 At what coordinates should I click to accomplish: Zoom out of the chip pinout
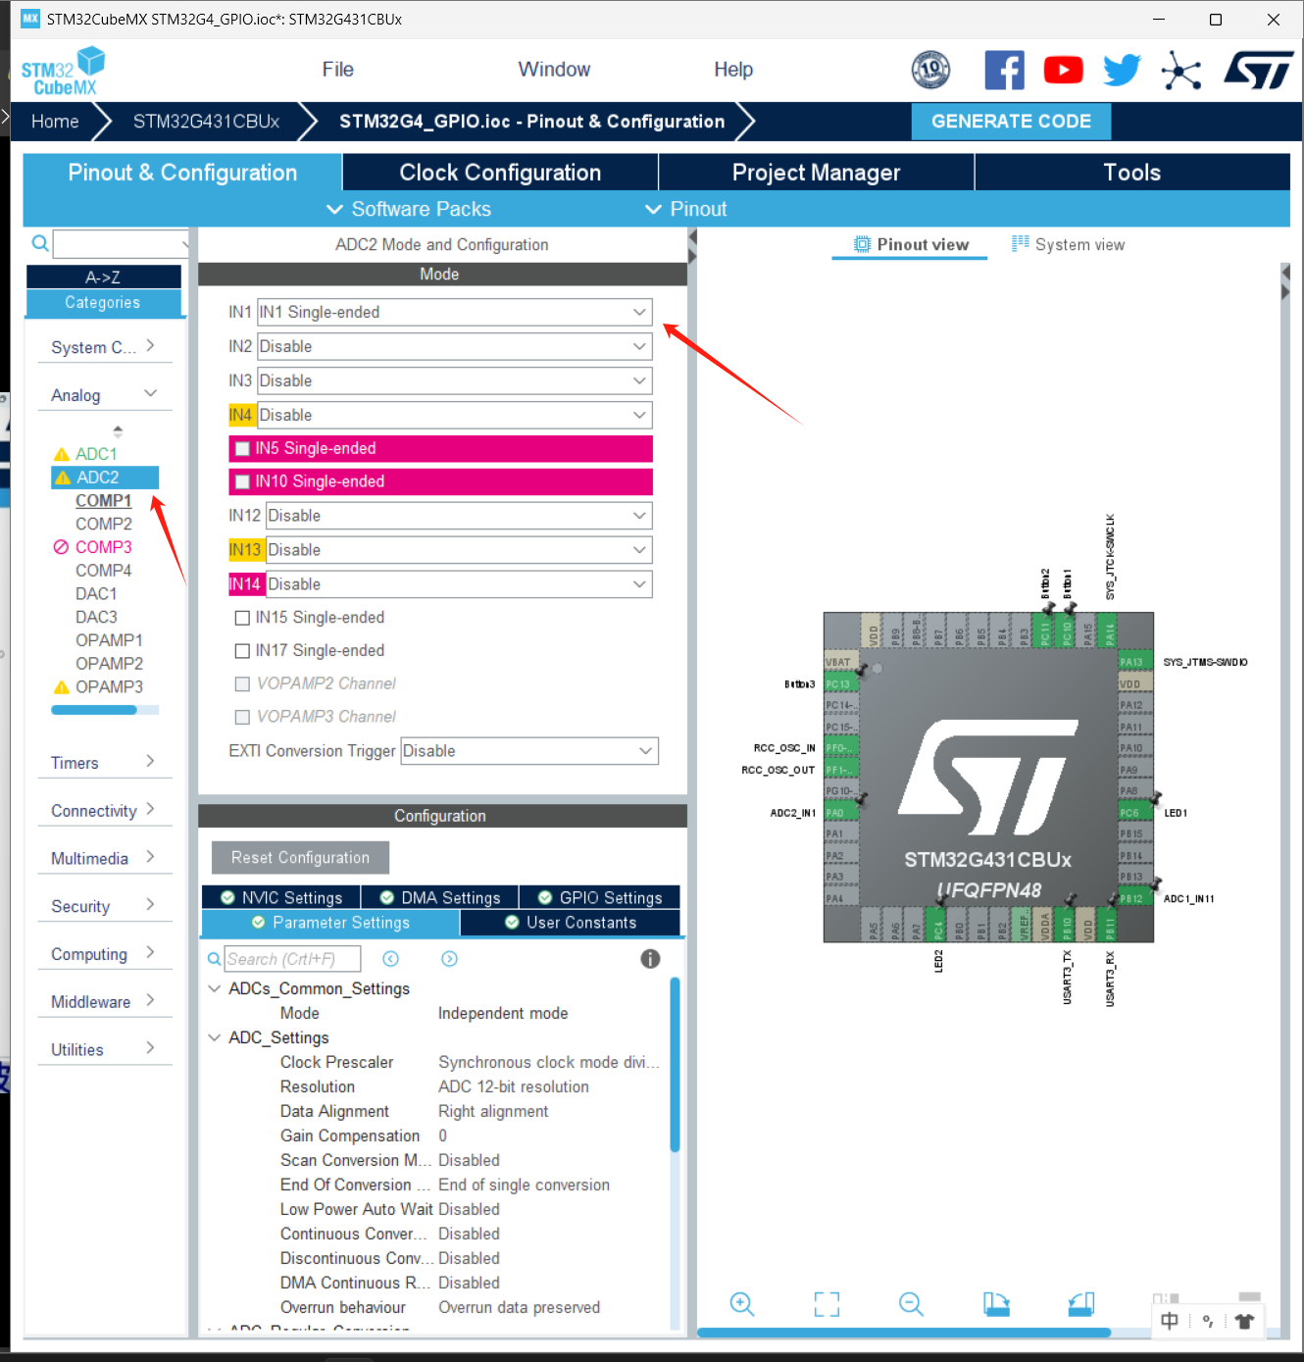coord(911,1303)
